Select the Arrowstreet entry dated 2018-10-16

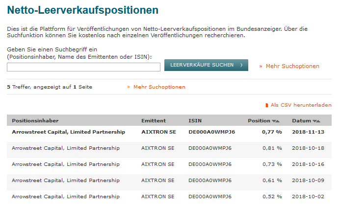65,164
